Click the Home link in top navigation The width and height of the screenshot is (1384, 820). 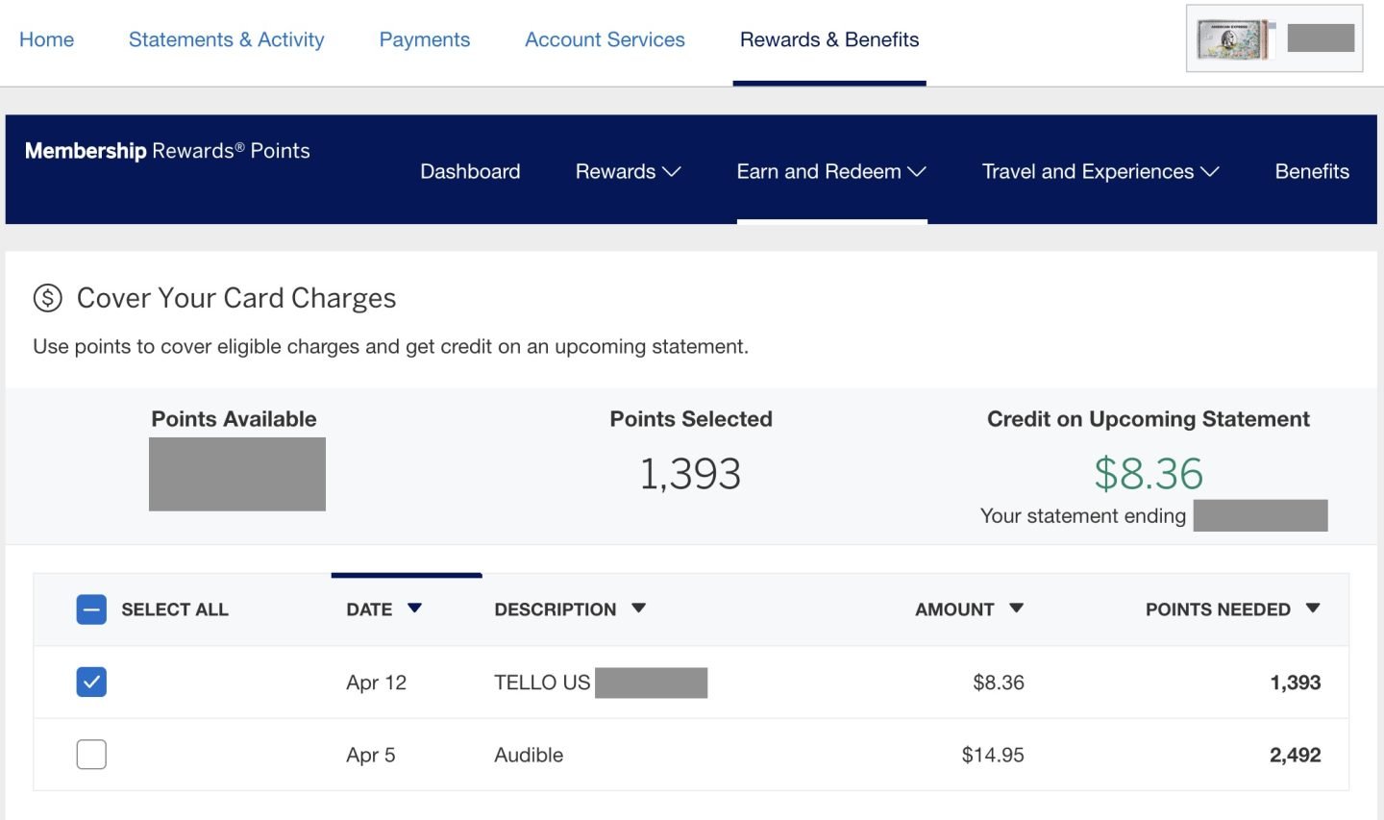coord(46,39)
